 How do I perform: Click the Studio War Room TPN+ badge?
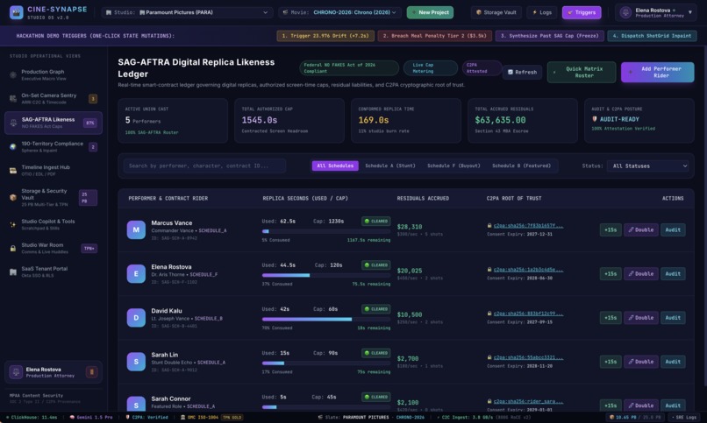[89, 249]
